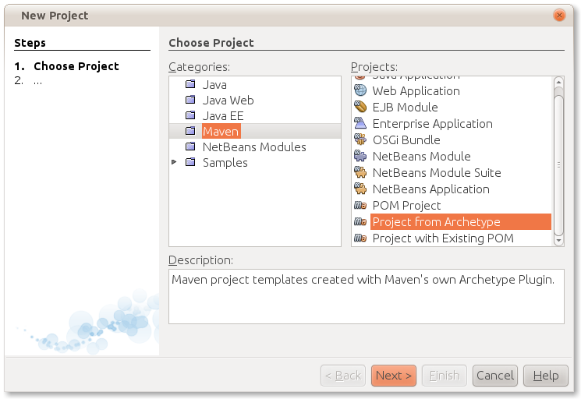Choose EJB Module project type

[x=405, y=107]
